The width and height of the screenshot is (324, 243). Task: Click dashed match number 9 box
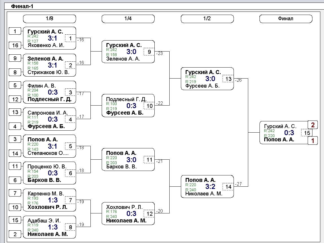pos(149,52)
